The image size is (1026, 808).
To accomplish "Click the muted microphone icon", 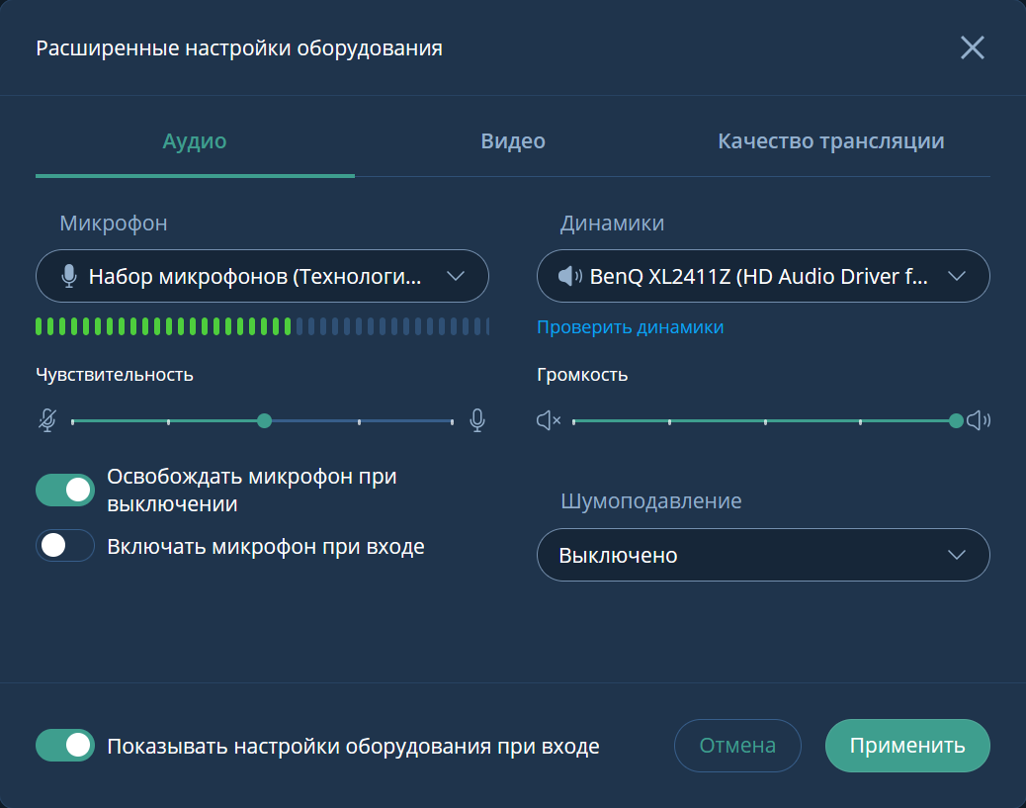I will coord(47,420).
